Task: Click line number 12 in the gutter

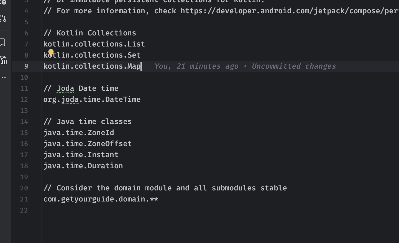Action: click(24, 100)
